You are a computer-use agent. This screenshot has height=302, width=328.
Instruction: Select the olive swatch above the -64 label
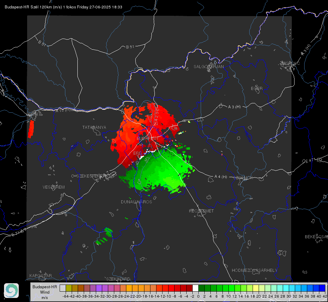tap(69, 288)
